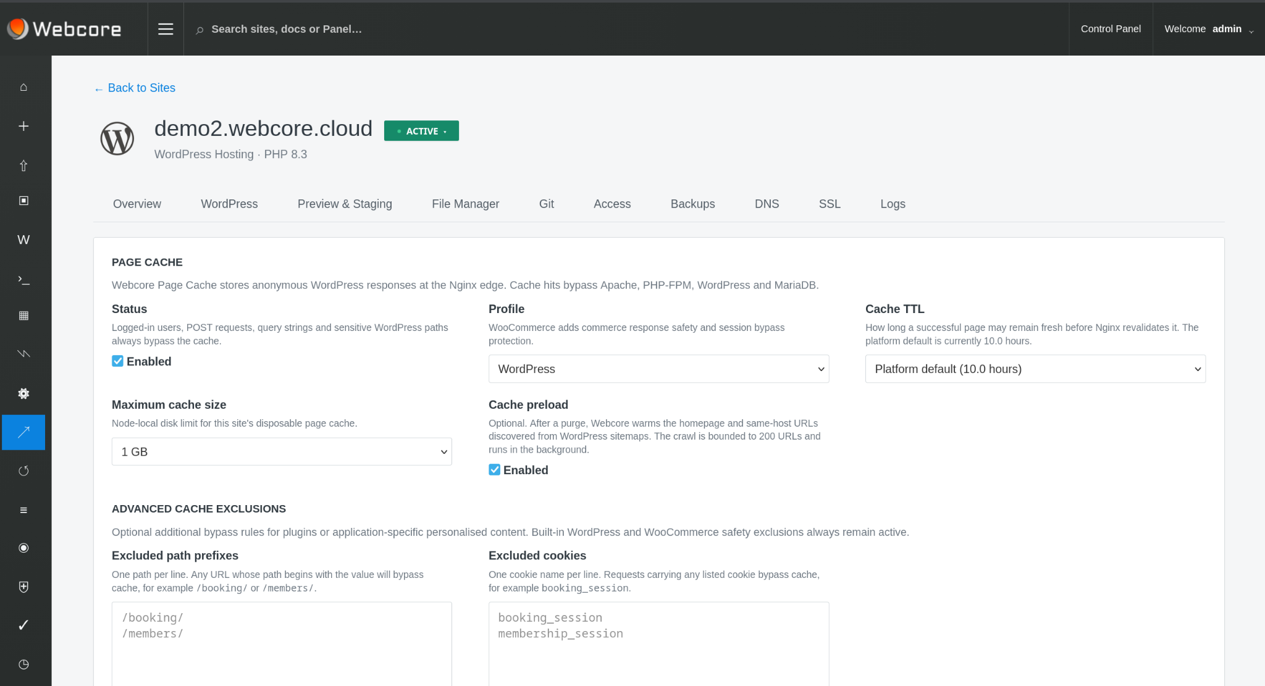
Task: Open the terminal prompt sidebar icon
Action: (x=23, y=280)
